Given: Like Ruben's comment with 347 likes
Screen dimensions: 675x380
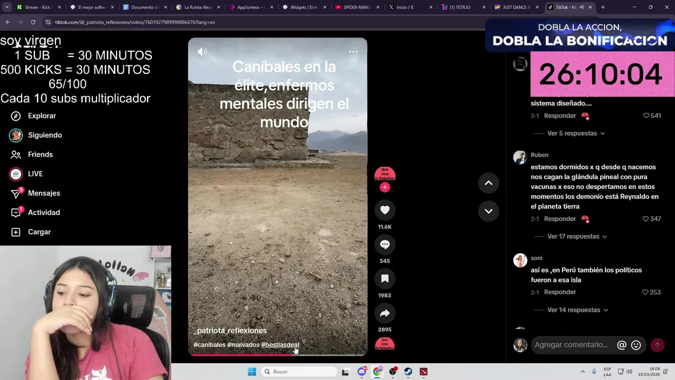Looking at the screenshot, I should [645, 218].
